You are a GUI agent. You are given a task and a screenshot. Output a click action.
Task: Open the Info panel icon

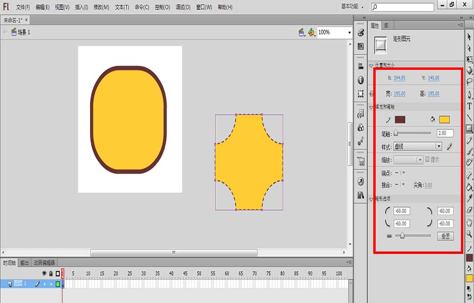point(361,80)
